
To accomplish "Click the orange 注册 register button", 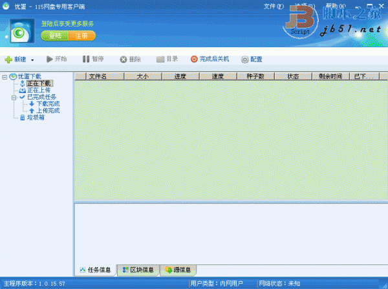I will click(82, 36).
